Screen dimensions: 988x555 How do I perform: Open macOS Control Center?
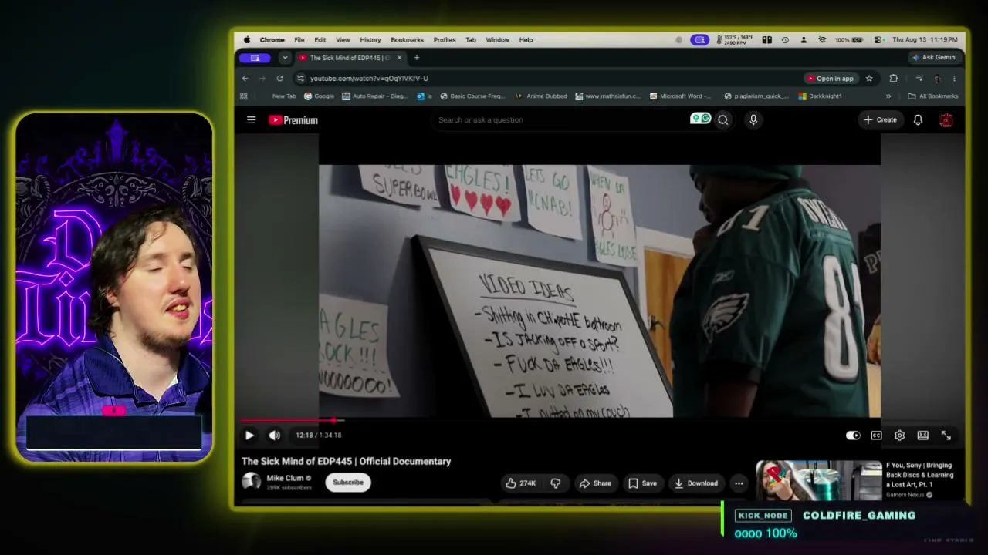[x=878, y=40]
